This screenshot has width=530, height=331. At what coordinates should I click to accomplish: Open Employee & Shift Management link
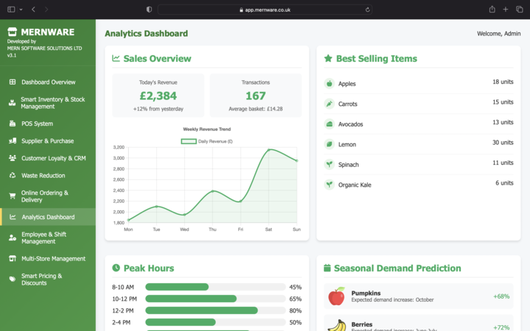48,238
